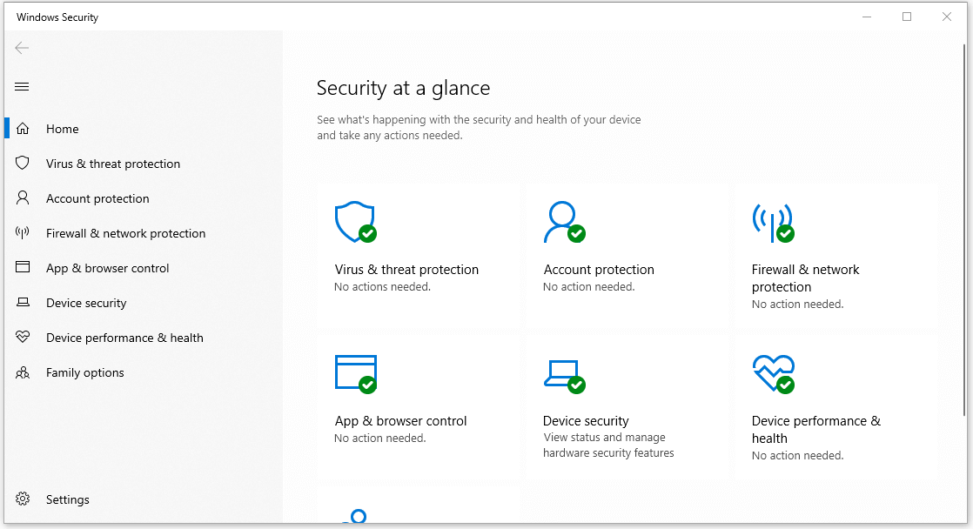The width and height of the screenshot is (973, 529).
Task: Minimize the Windows Security window
Action: pos(867,17)
